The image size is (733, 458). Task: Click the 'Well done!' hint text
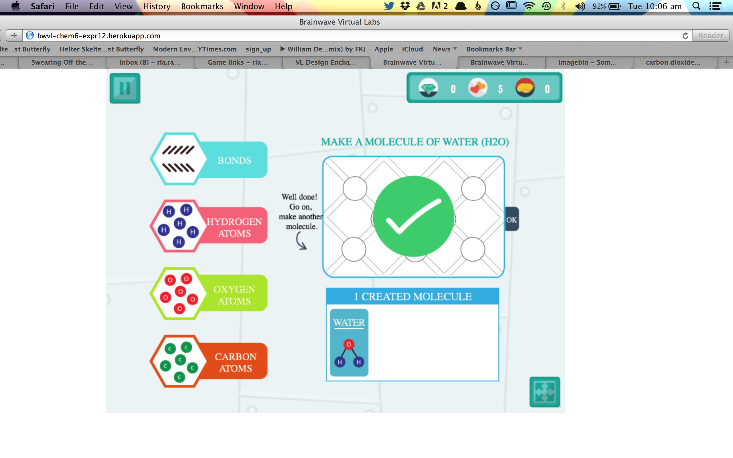(299, 197)
